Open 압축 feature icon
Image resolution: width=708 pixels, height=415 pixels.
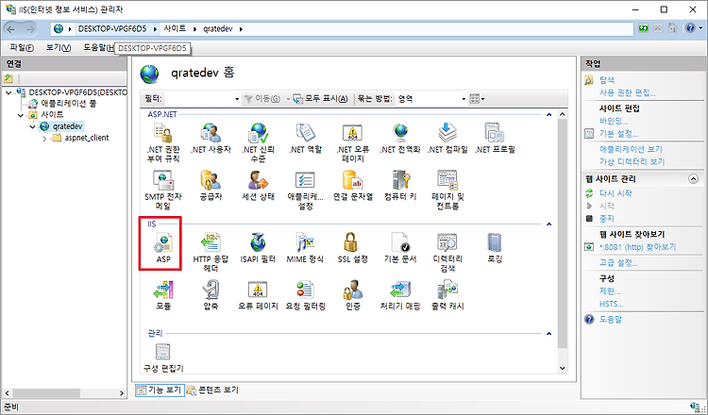click(211, 295)
